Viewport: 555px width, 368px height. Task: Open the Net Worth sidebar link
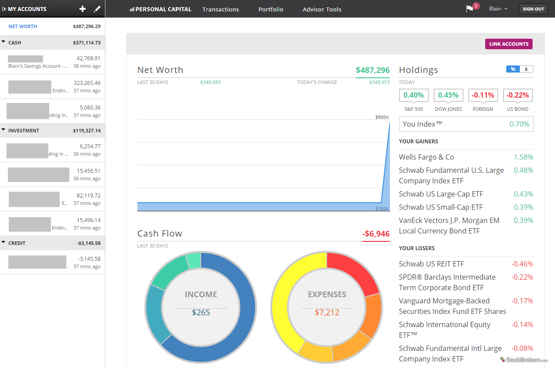23,26
